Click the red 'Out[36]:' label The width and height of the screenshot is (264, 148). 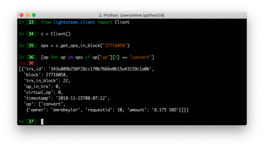(x=28, y=63)
